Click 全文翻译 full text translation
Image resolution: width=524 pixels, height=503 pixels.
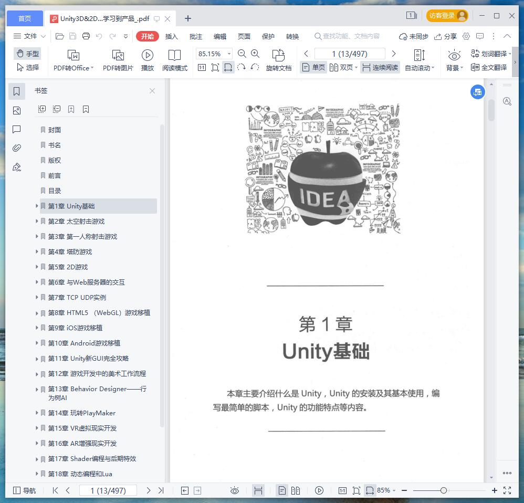coord(489,68)
